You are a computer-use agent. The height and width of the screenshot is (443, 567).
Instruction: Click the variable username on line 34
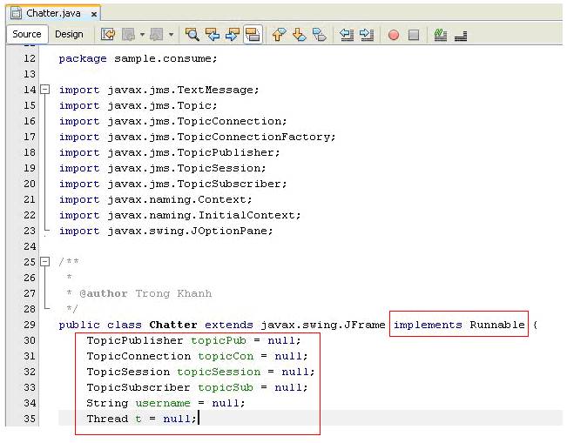163,403
